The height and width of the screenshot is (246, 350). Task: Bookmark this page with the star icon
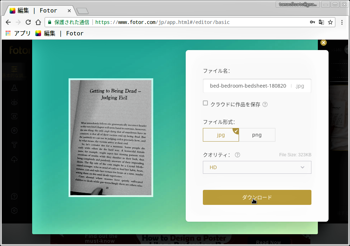click(x=330, y=22)
